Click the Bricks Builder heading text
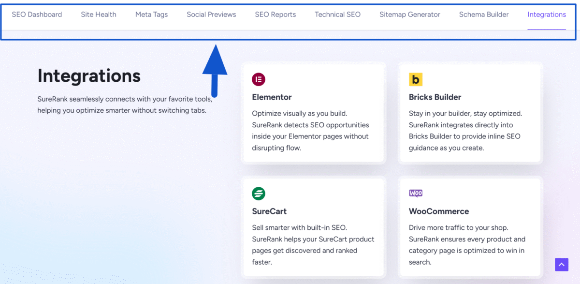This screenshot has width=580, height=284. pyautogui.click(x=435, y=97)
